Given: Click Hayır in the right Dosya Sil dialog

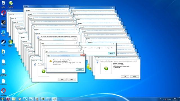Looking at the screenshot, I should tap(134, 77).
